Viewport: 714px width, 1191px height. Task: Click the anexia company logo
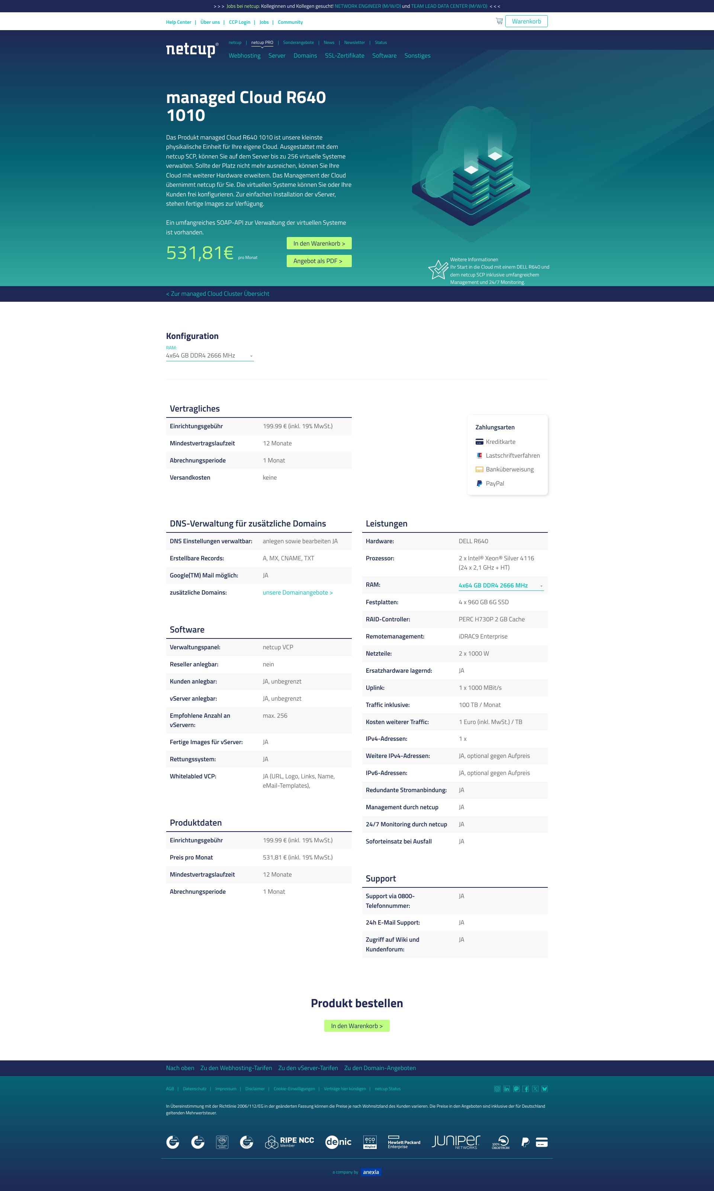pyautogui.click(x=371, y=1172)
